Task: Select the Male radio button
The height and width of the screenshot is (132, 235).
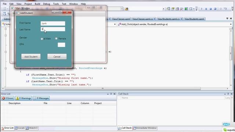Action: click(x=42, y=39)
